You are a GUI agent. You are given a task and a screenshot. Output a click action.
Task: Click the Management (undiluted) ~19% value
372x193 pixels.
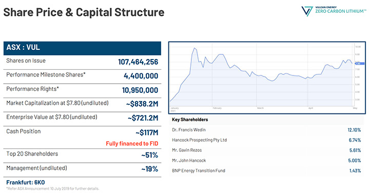coord(150,169)
